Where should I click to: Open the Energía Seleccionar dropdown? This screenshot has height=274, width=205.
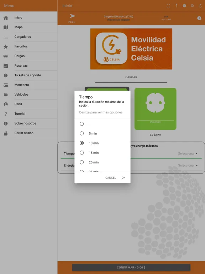tap(188, 165)
